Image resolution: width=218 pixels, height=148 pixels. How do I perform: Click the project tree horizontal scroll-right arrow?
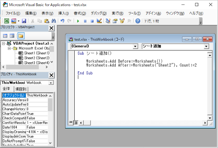pos(47,67)
